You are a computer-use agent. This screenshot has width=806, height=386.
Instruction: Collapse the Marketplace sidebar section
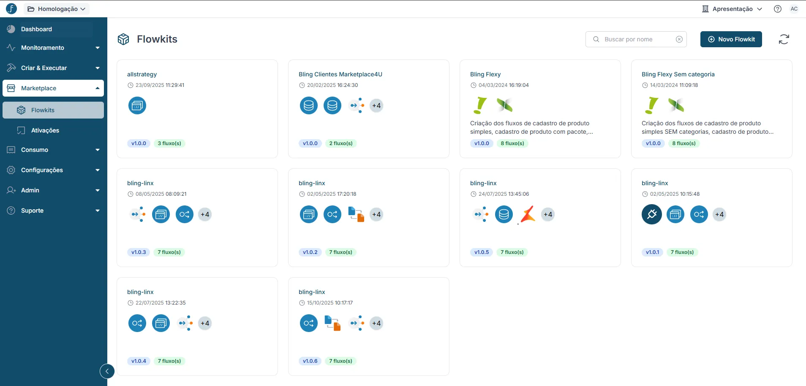(53, 88)
